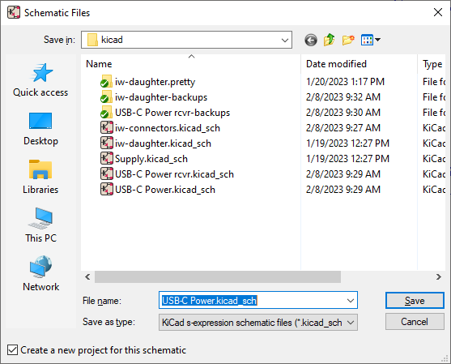Click the Save button
This screenshot has width=451, height=364.
[x=415, y=300]
